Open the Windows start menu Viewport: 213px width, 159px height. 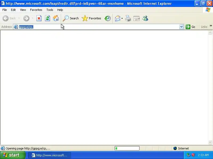pos(13,155)
